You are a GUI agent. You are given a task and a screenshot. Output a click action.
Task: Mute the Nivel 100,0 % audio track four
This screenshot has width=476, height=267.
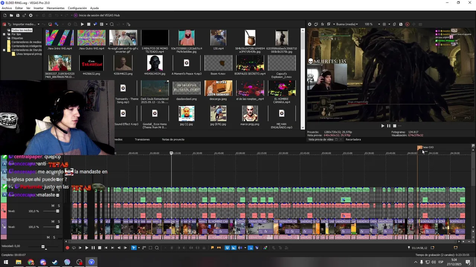tap(53, 205)
